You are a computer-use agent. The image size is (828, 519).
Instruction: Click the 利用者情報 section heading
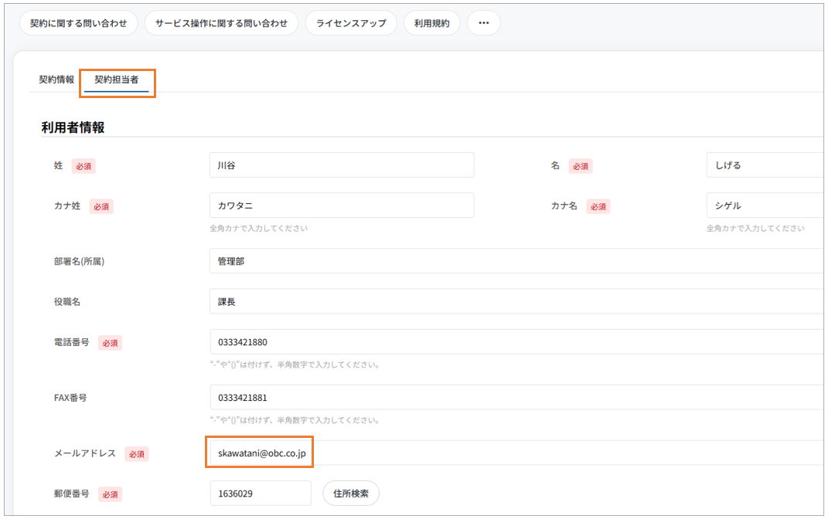click(73, 127)
